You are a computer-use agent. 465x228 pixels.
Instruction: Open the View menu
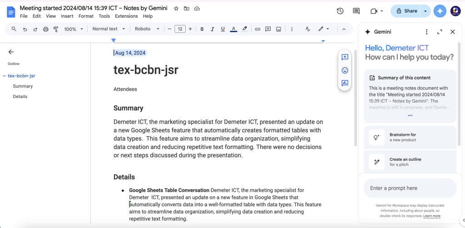pos(51,16)
